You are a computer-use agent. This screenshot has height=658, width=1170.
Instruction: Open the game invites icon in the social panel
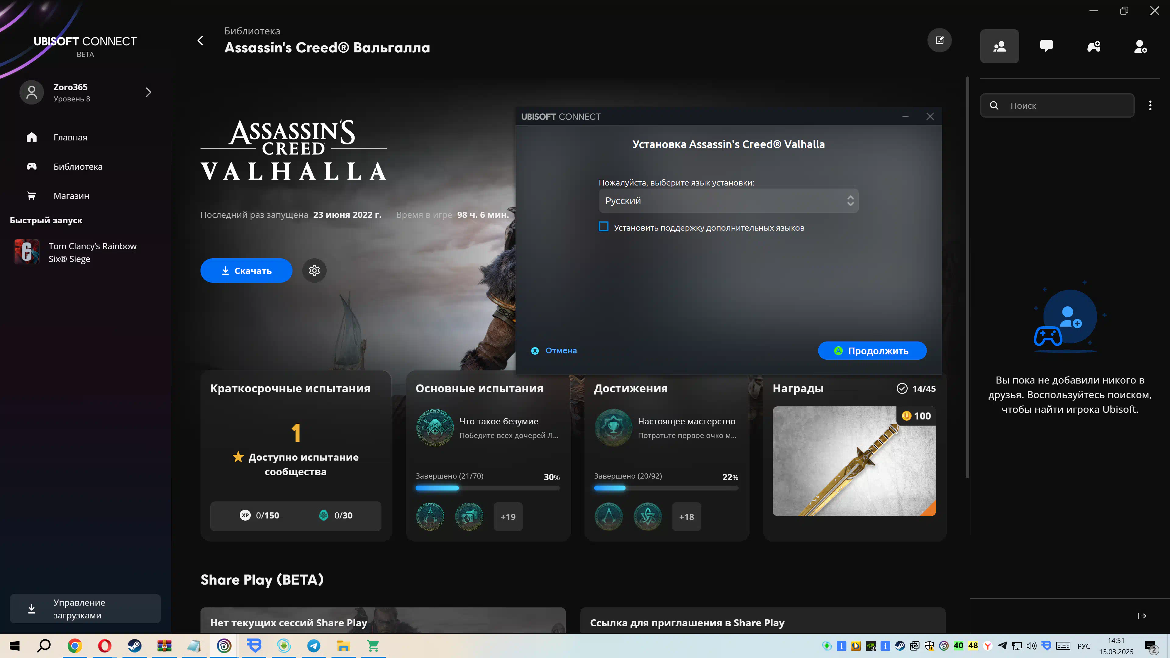tap(1094, 46)
